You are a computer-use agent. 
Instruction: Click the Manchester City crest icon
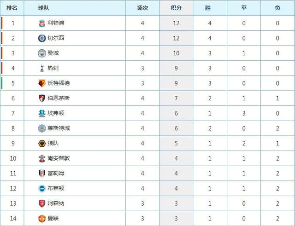(42, 53)
